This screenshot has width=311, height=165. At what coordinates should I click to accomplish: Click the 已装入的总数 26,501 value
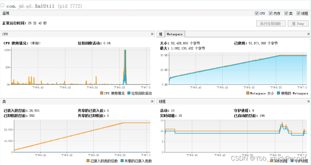(x=22, y=110)
